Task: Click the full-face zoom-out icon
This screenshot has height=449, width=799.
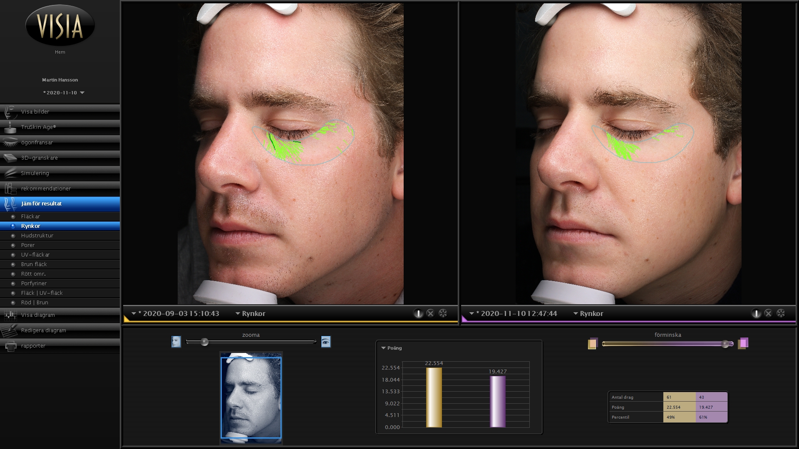Action: click(x=176, y=342)
